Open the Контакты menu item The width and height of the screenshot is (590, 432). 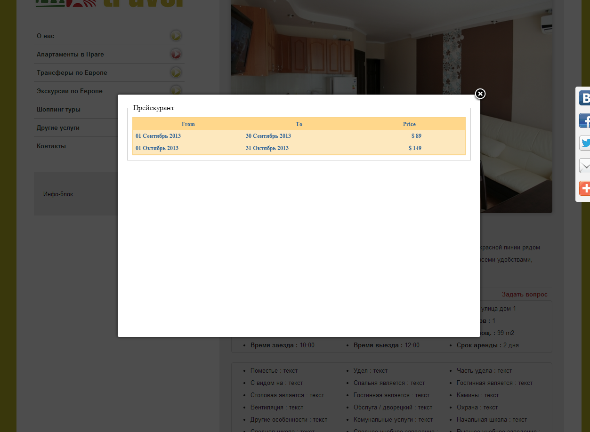point(51,146)
